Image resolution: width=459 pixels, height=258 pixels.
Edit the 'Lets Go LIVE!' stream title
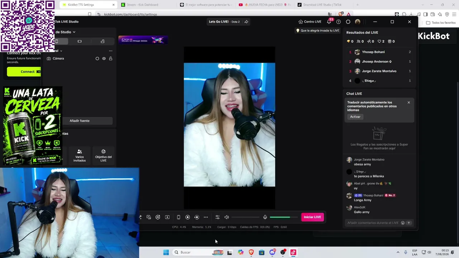coord(219,21)
